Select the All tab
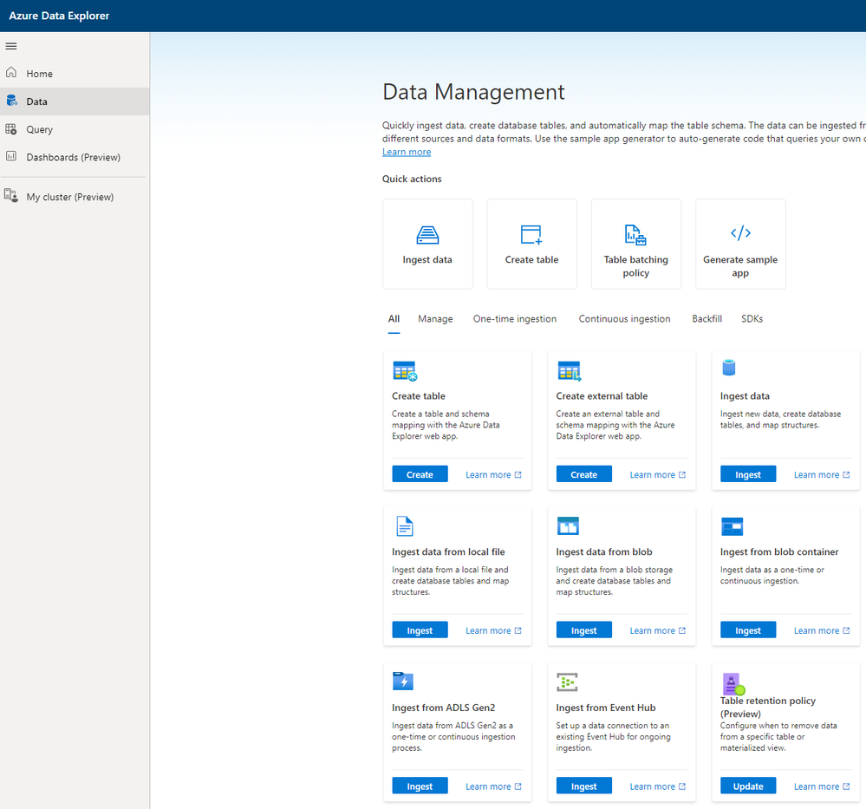The image size is (866, 809). coord(394,319)
